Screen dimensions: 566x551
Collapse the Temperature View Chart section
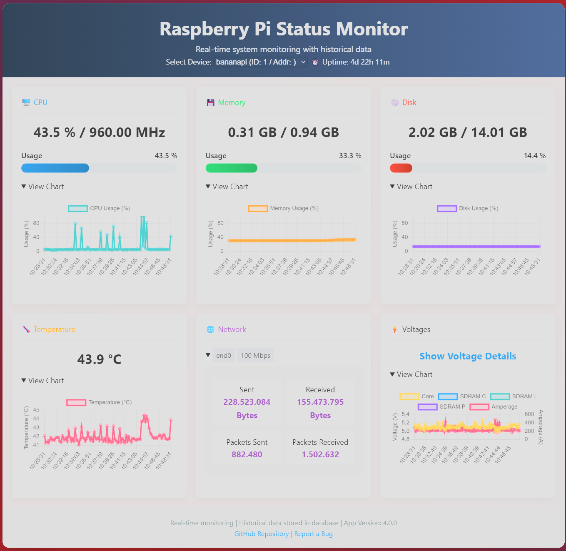[42, 380]
